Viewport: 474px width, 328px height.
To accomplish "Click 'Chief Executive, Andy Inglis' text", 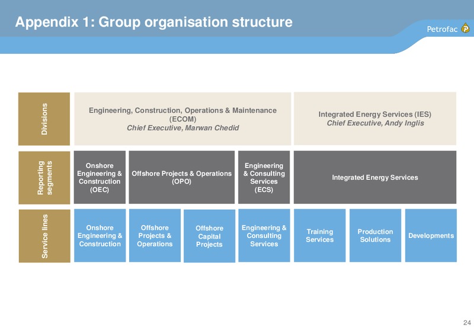I will click(x=375, y=123).
